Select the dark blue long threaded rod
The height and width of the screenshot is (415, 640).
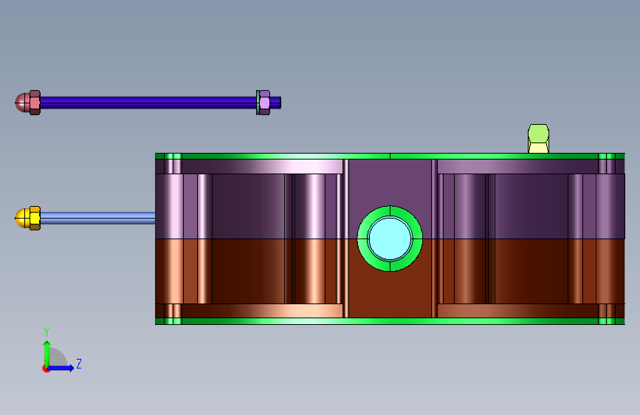(148, 103)
